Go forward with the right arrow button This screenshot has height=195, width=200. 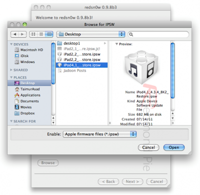(x=22, y=34)
